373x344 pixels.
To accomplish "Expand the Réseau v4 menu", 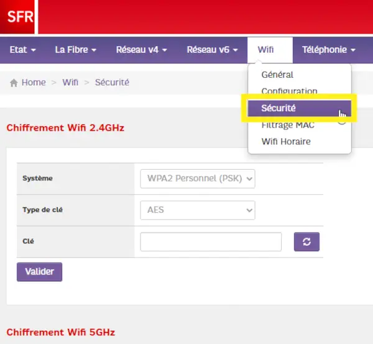I will [x=142, y=50].
